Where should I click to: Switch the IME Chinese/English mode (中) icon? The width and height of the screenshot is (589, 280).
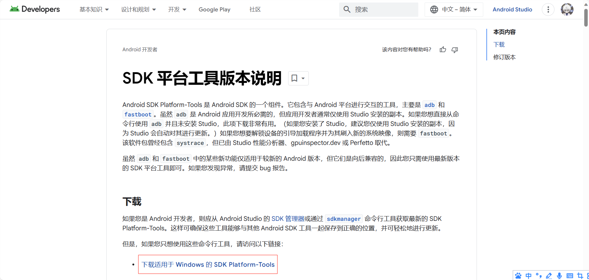(x=529, y=276)
